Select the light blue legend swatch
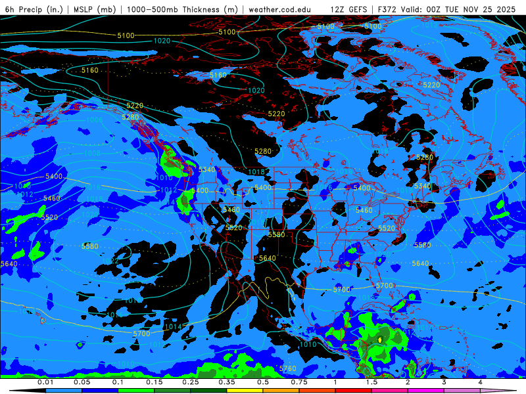526x394 pixels. tap(64, 391)
